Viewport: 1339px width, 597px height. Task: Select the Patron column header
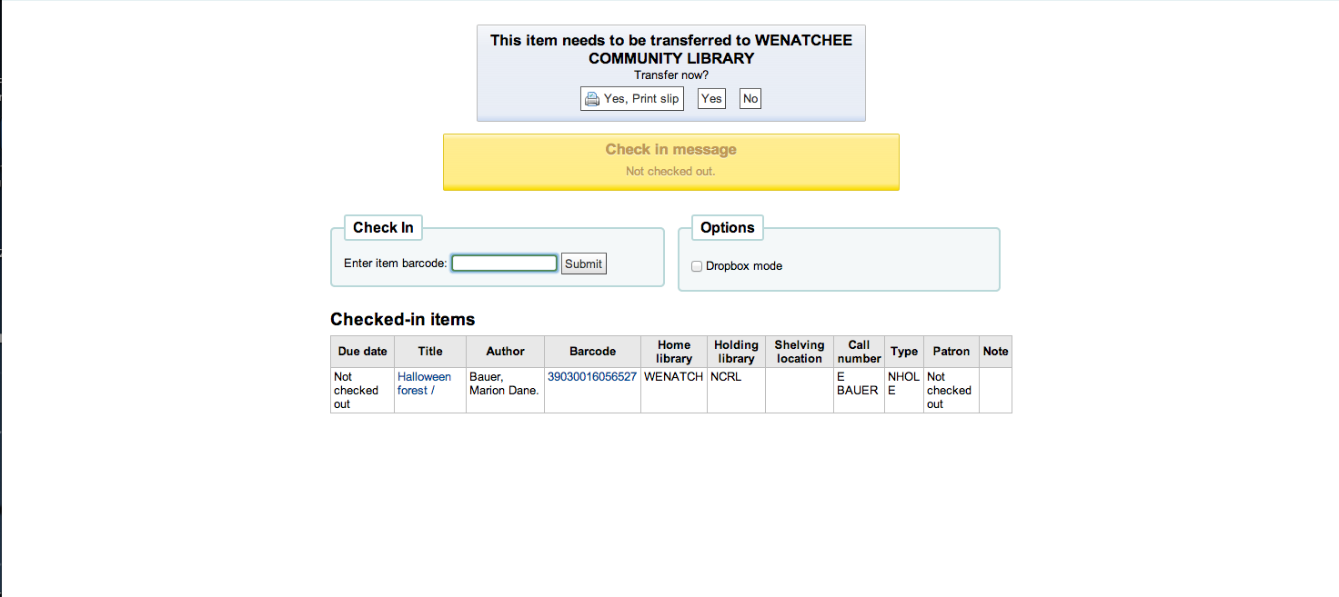click(951, 352)
